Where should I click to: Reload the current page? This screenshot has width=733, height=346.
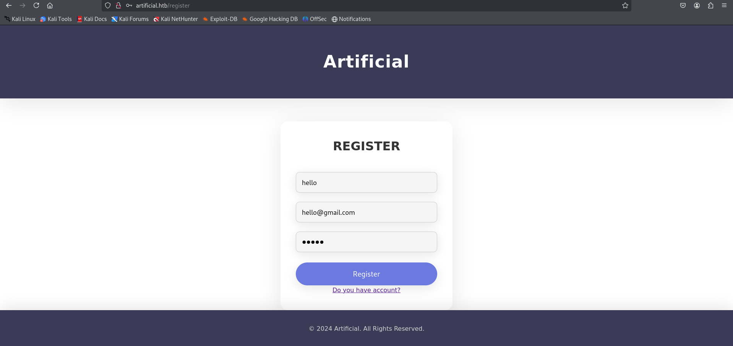point(36,6)
